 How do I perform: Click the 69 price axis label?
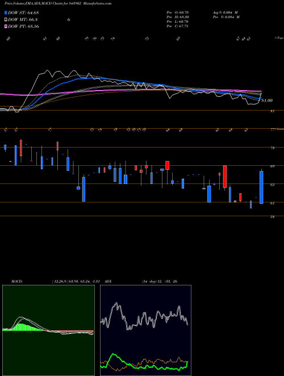[x=272, y=166]
